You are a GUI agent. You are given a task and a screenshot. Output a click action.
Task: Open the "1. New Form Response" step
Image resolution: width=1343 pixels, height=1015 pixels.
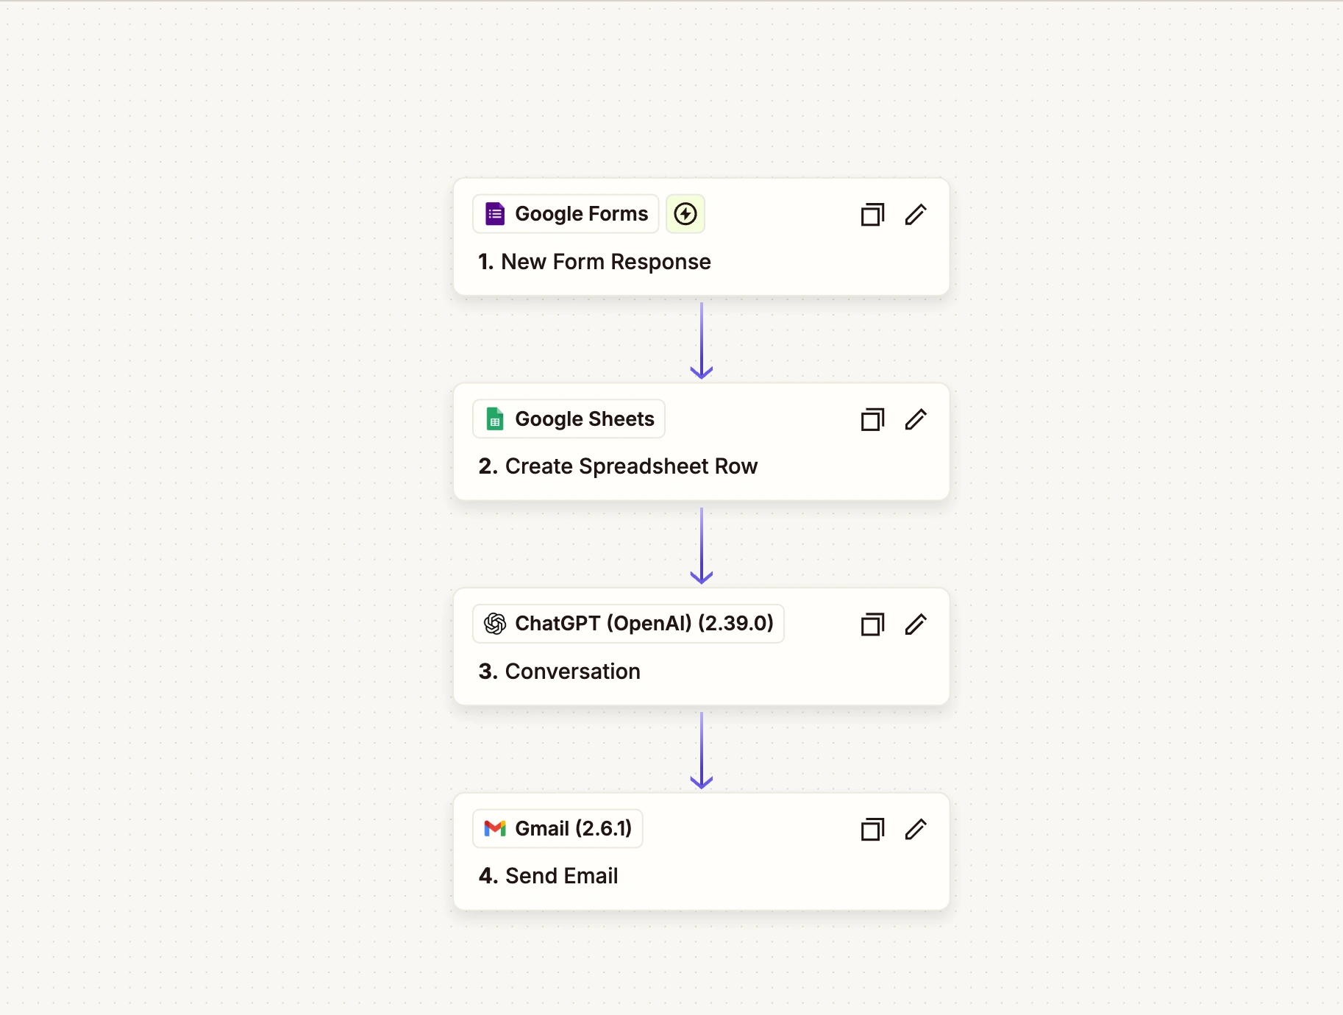point(595,262)
